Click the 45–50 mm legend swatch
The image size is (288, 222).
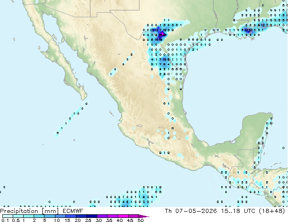pos(134,216)
